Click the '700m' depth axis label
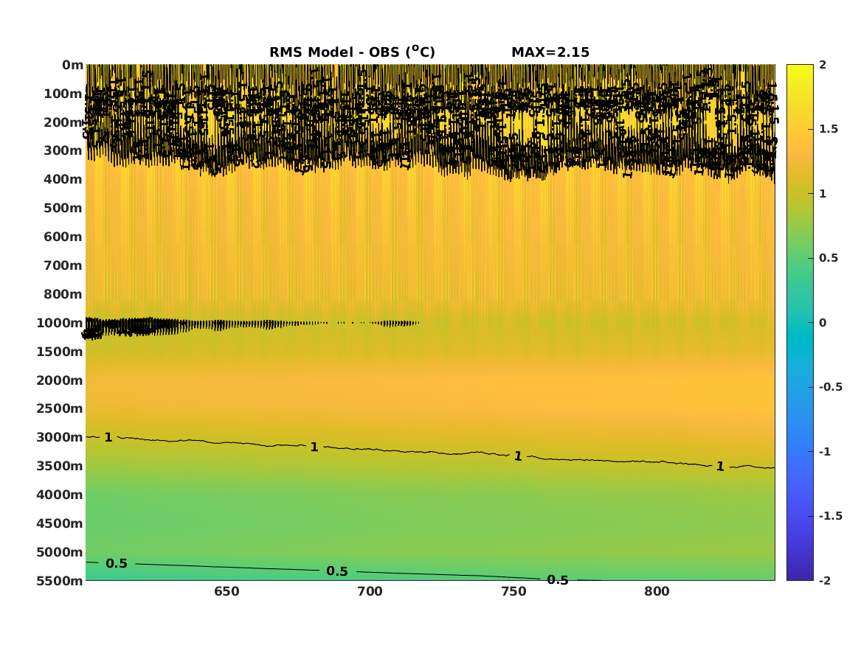Screen dimensions: 861x645 click(63, 265)
